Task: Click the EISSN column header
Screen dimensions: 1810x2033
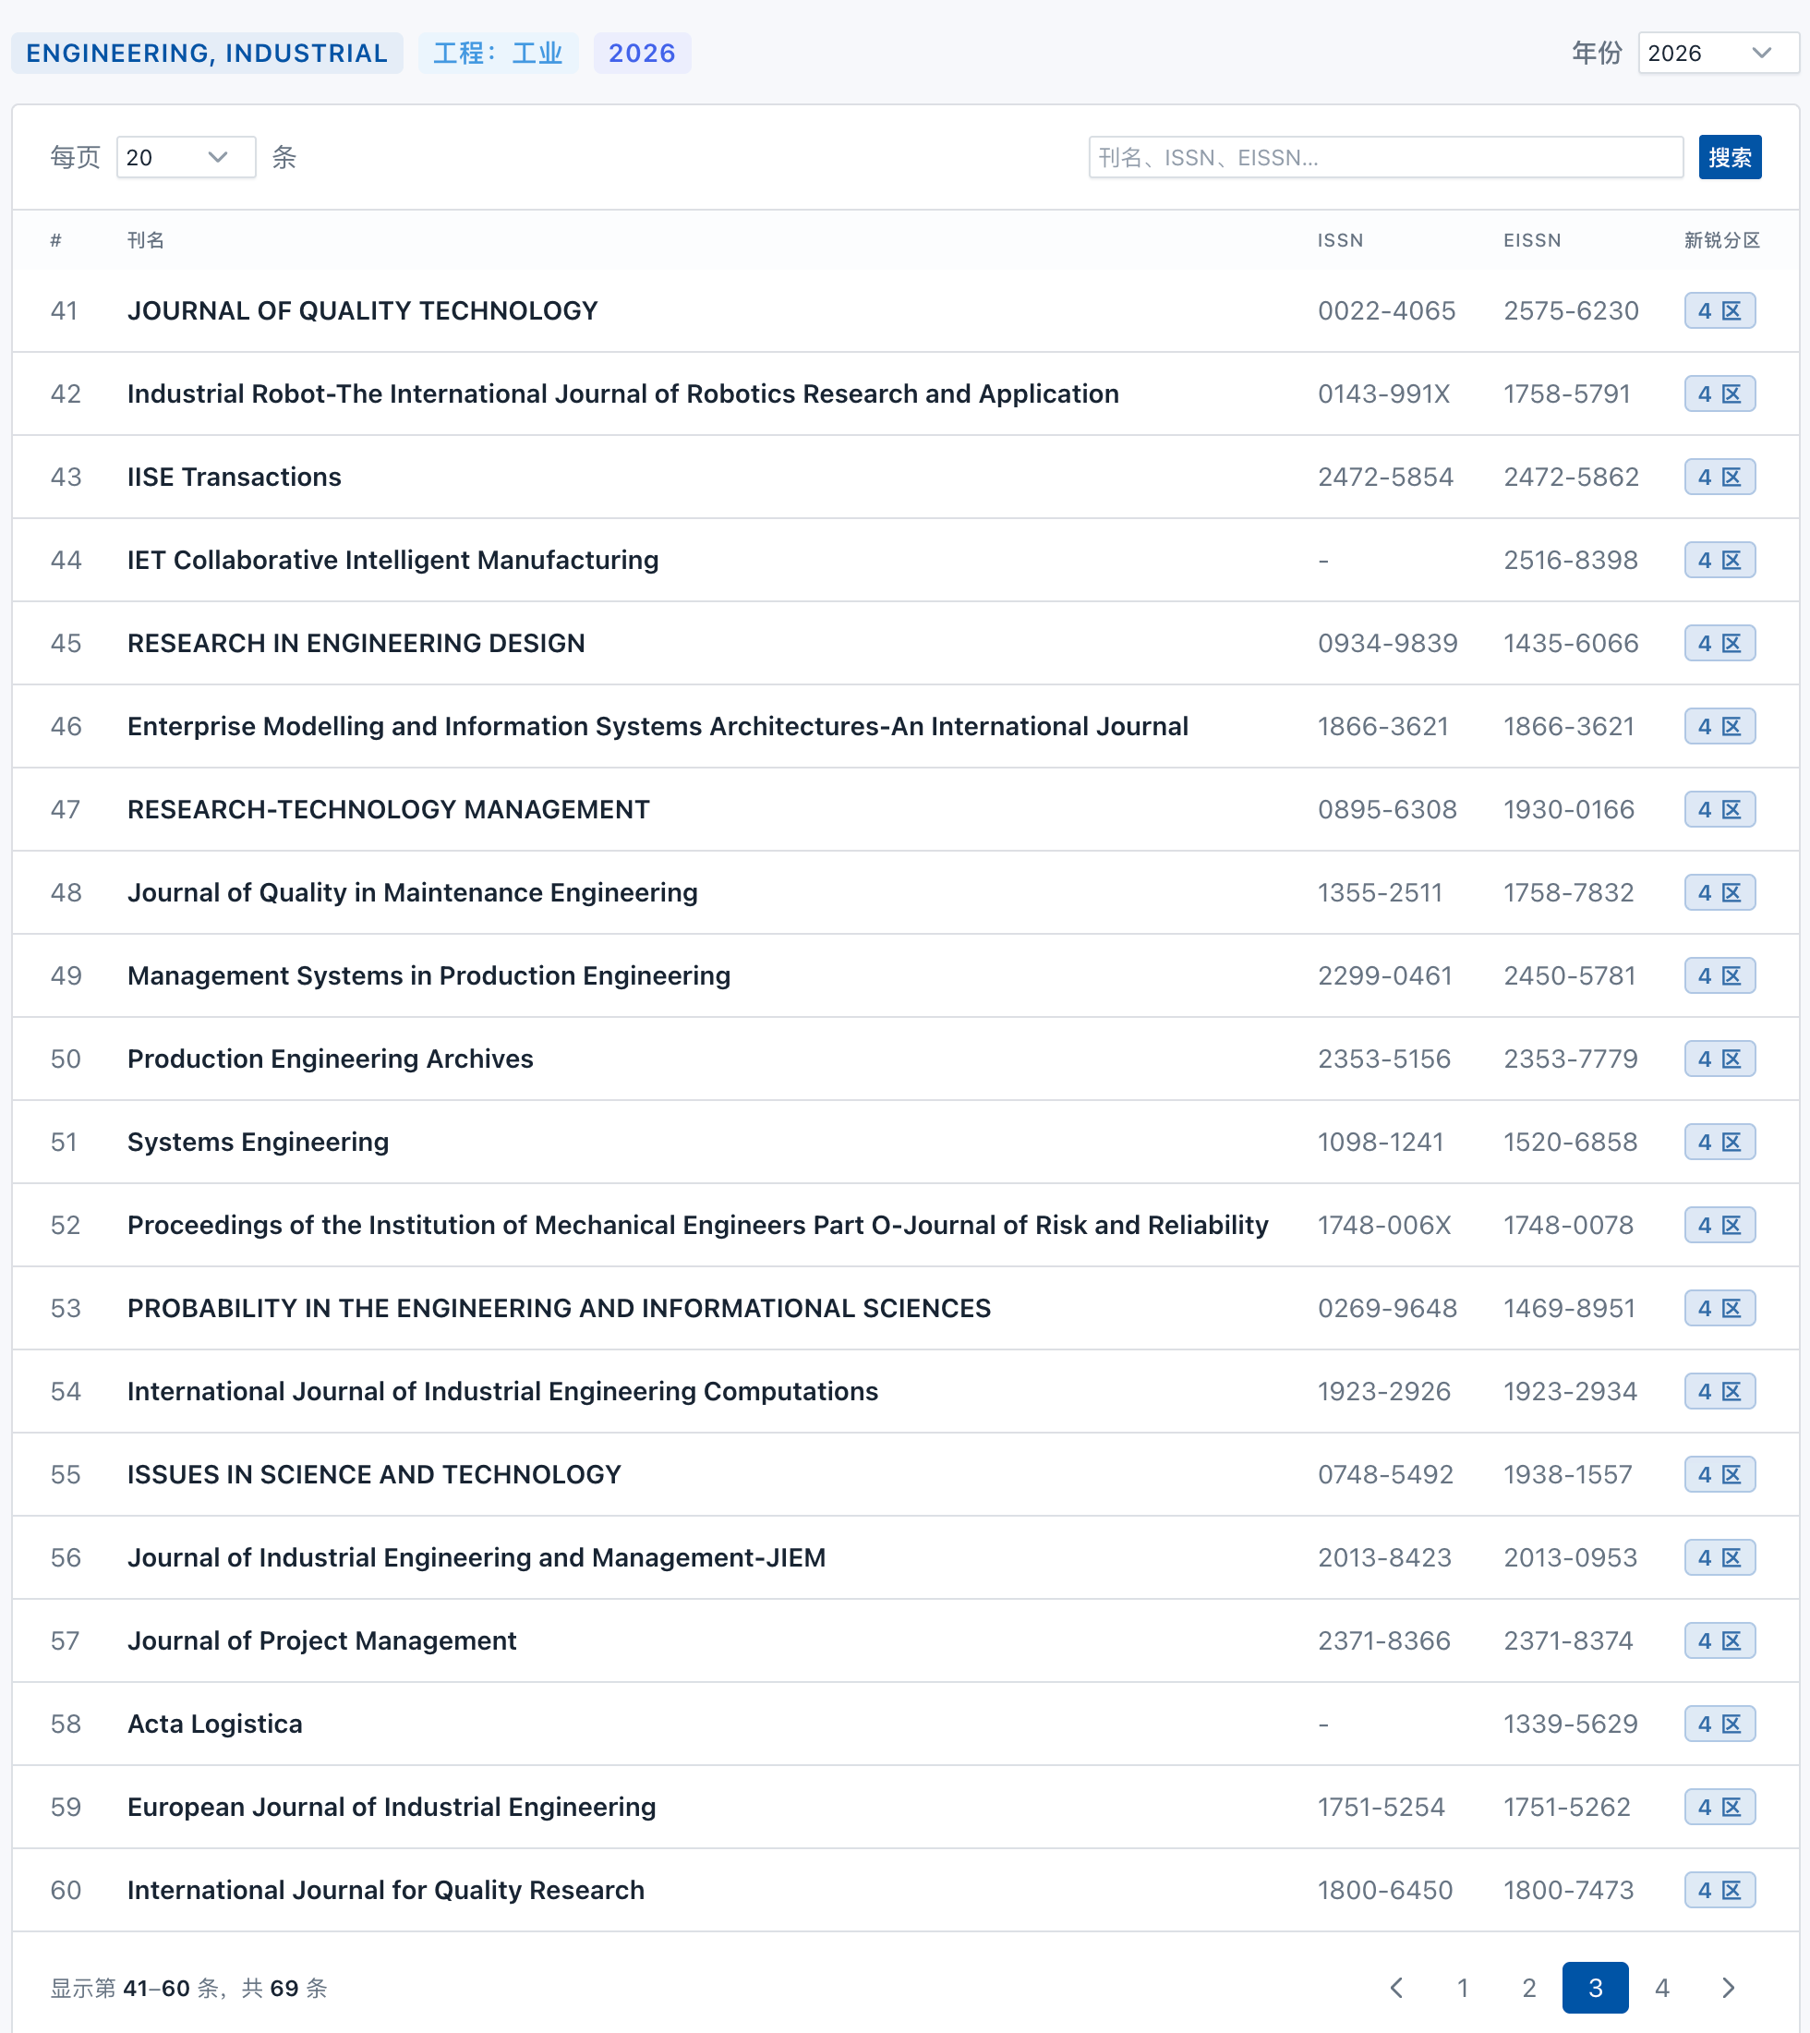Action: pyautogui.click(x=1533, y=240)
